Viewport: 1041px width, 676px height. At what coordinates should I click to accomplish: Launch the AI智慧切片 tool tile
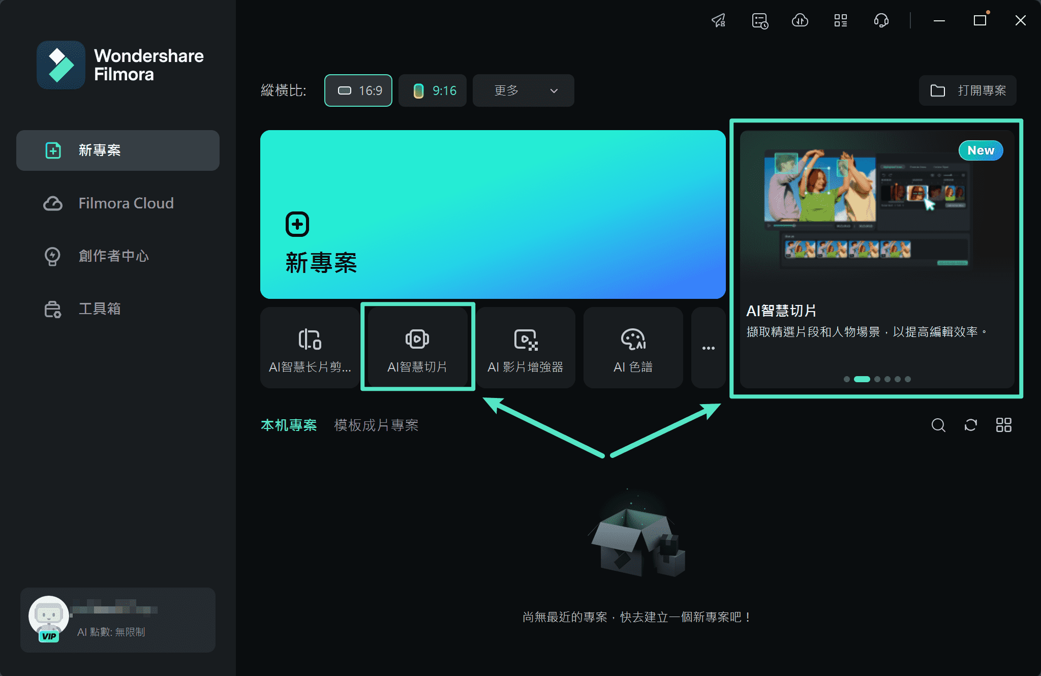417,348
